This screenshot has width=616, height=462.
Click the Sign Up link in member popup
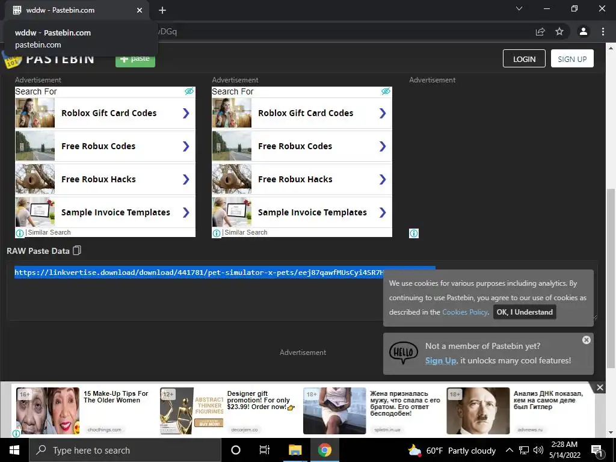[x=441, y=360]
